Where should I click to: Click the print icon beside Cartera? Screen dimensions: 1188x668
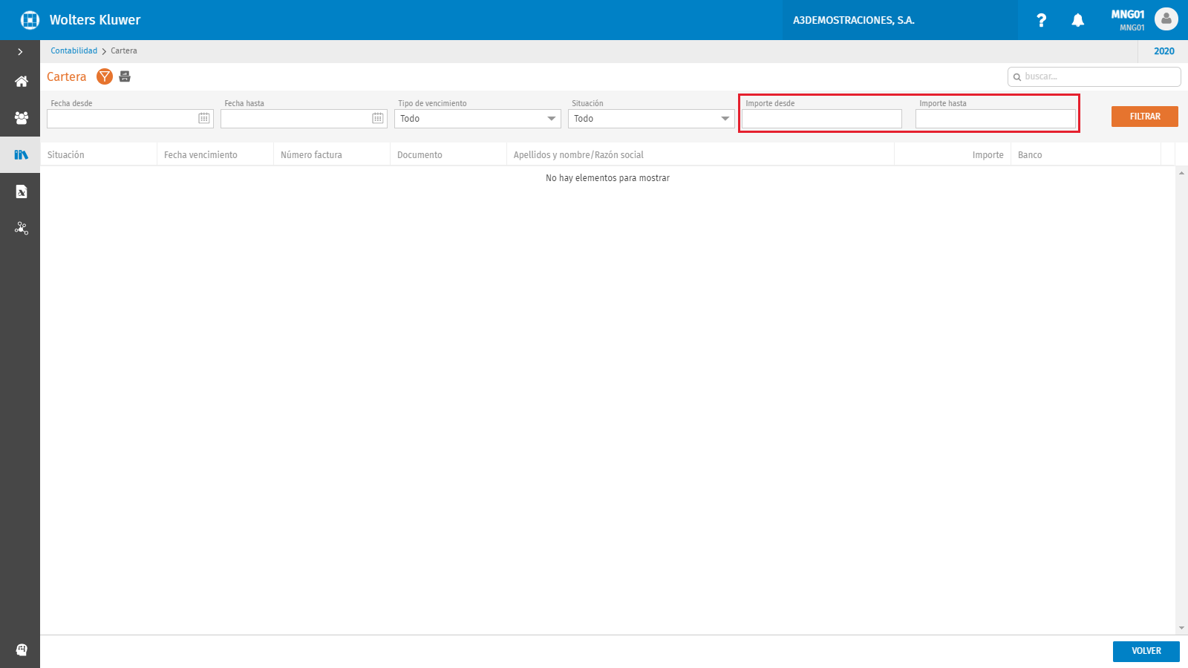(125, 76)
